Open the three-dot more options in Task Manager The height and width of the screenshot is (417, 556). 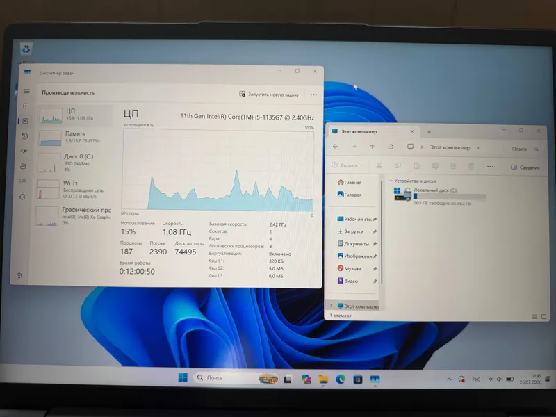313,95
